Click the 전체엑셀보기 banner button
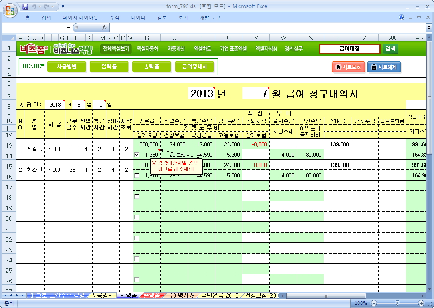434x308 pixels. click(x=116, y=49)
